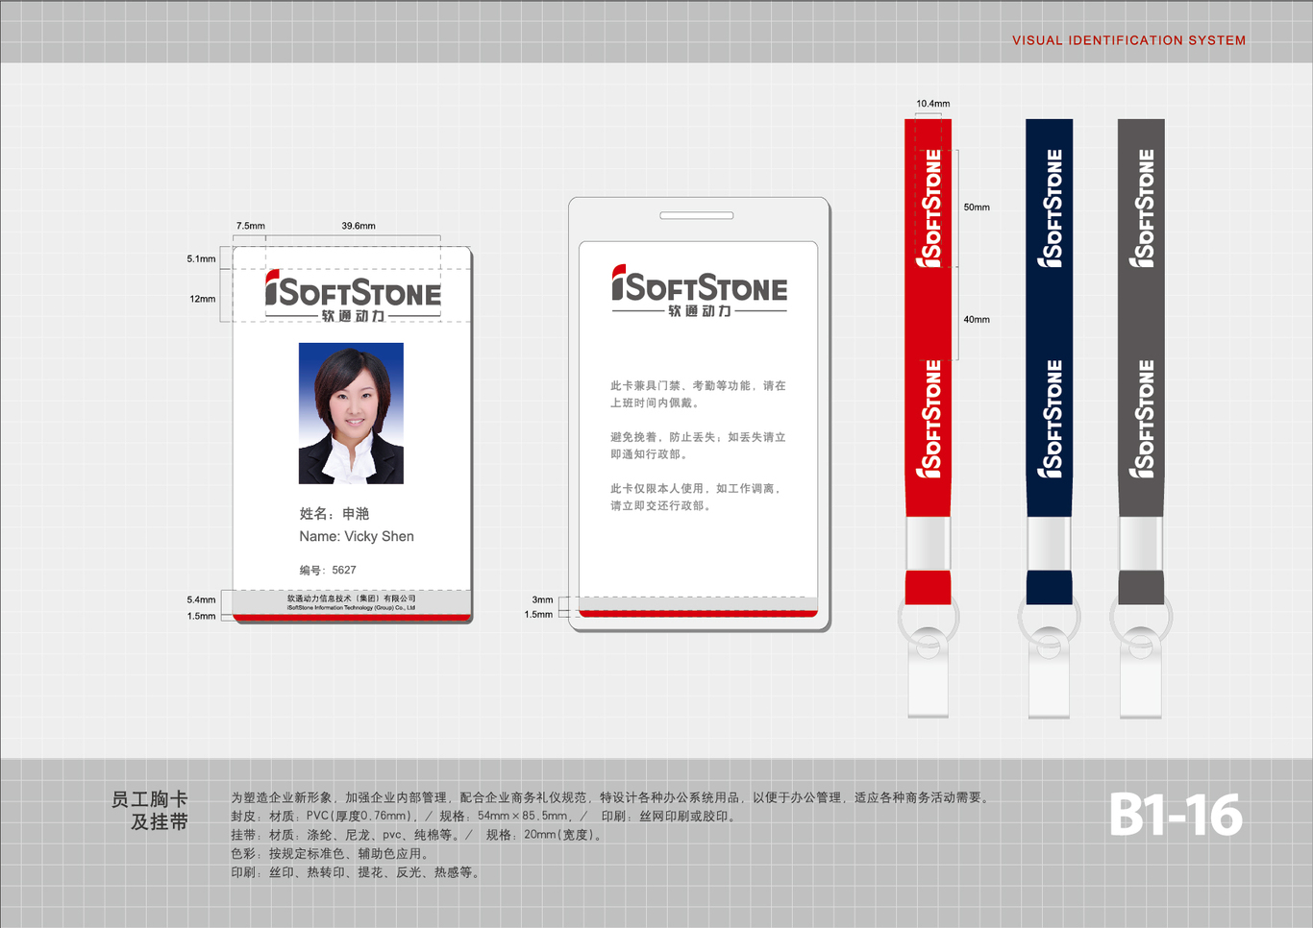Click the plastic clip below the gray lanyard
This screenshot has height=928, width=1313.
(x=1141, y=673)
